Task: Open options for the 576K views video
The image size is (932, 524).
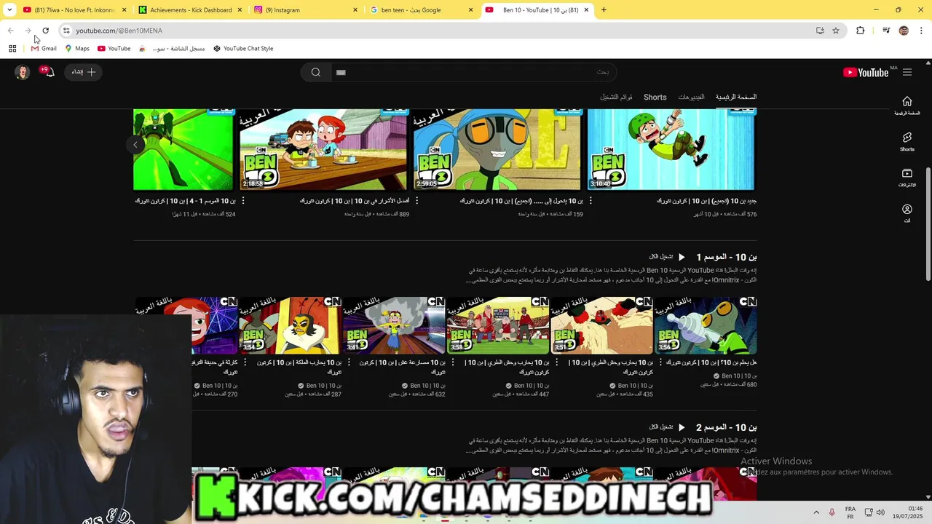Action: coord(589,202)
